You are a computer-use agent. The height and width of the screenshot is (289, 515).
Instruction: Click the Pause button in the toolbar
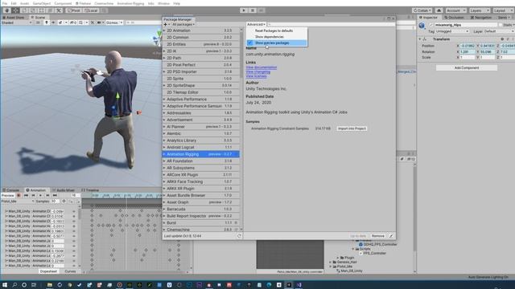252,10
